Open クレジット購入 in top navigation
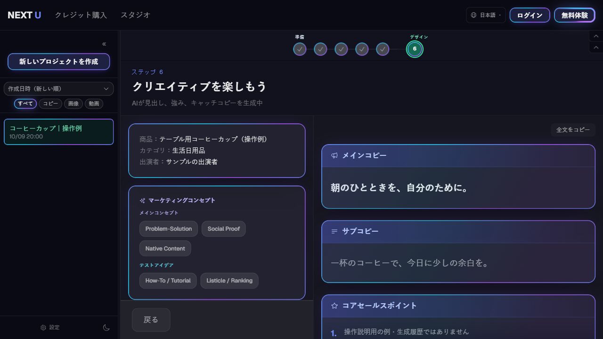 81,15
